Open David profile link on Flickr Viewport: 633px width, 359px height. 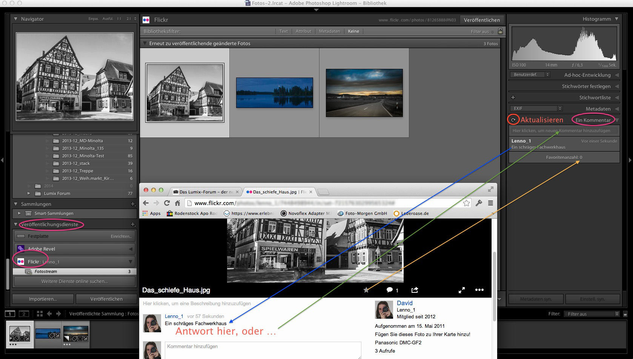tap(404, 303)
